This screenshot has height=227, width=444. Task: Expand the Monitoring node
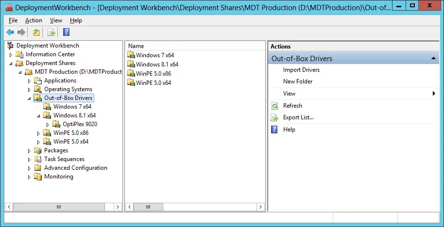coord(29,177)
